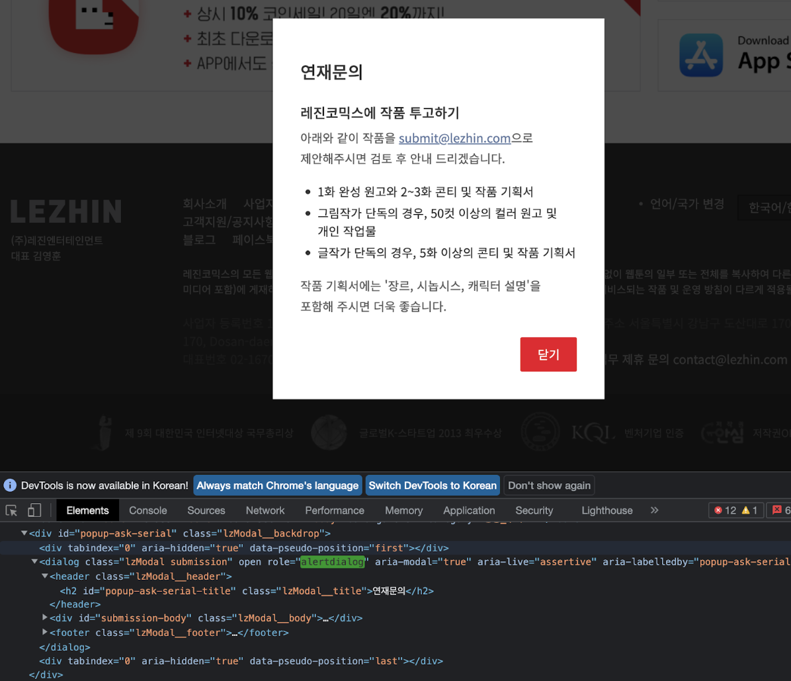Click the red 닫기 close button
791x681 pixels.
tap(548, 354)
